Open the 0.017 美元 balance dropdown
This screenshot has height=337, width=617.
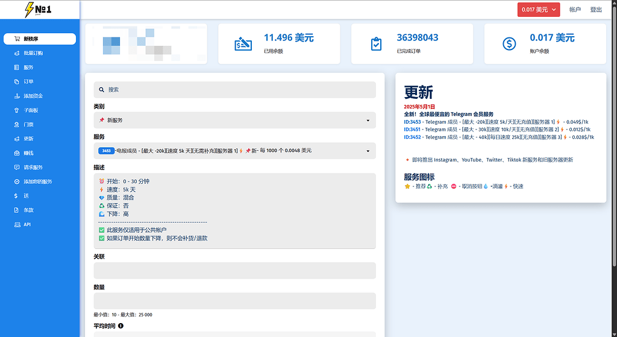[538, 10]
